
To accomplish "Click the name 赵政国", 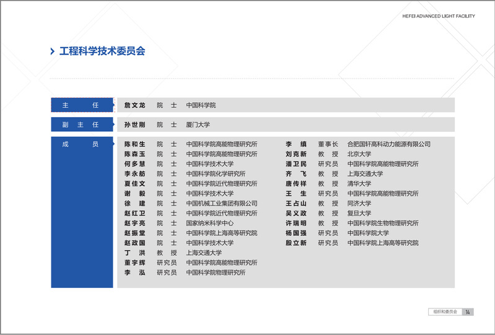I will (135, 243).
